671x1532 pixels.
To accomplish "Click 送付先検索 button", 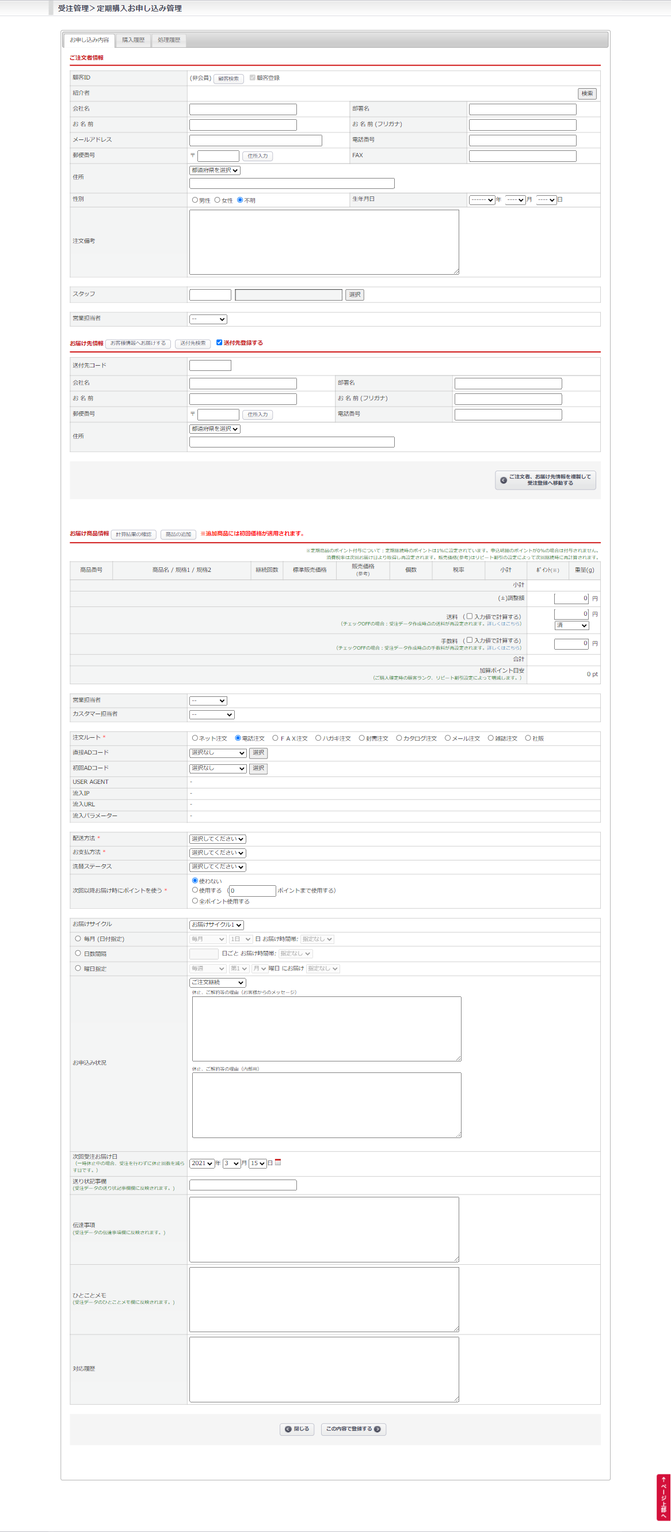I will (x=193, y=343).
